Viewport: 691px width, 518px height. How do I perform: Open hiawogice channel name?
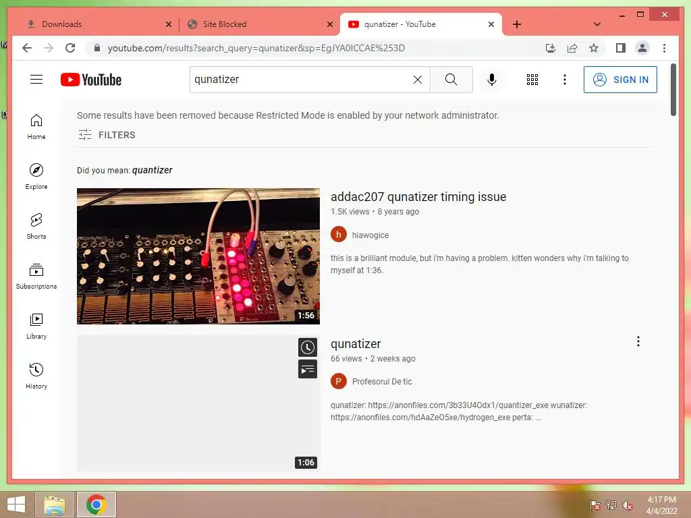point(370,235)
